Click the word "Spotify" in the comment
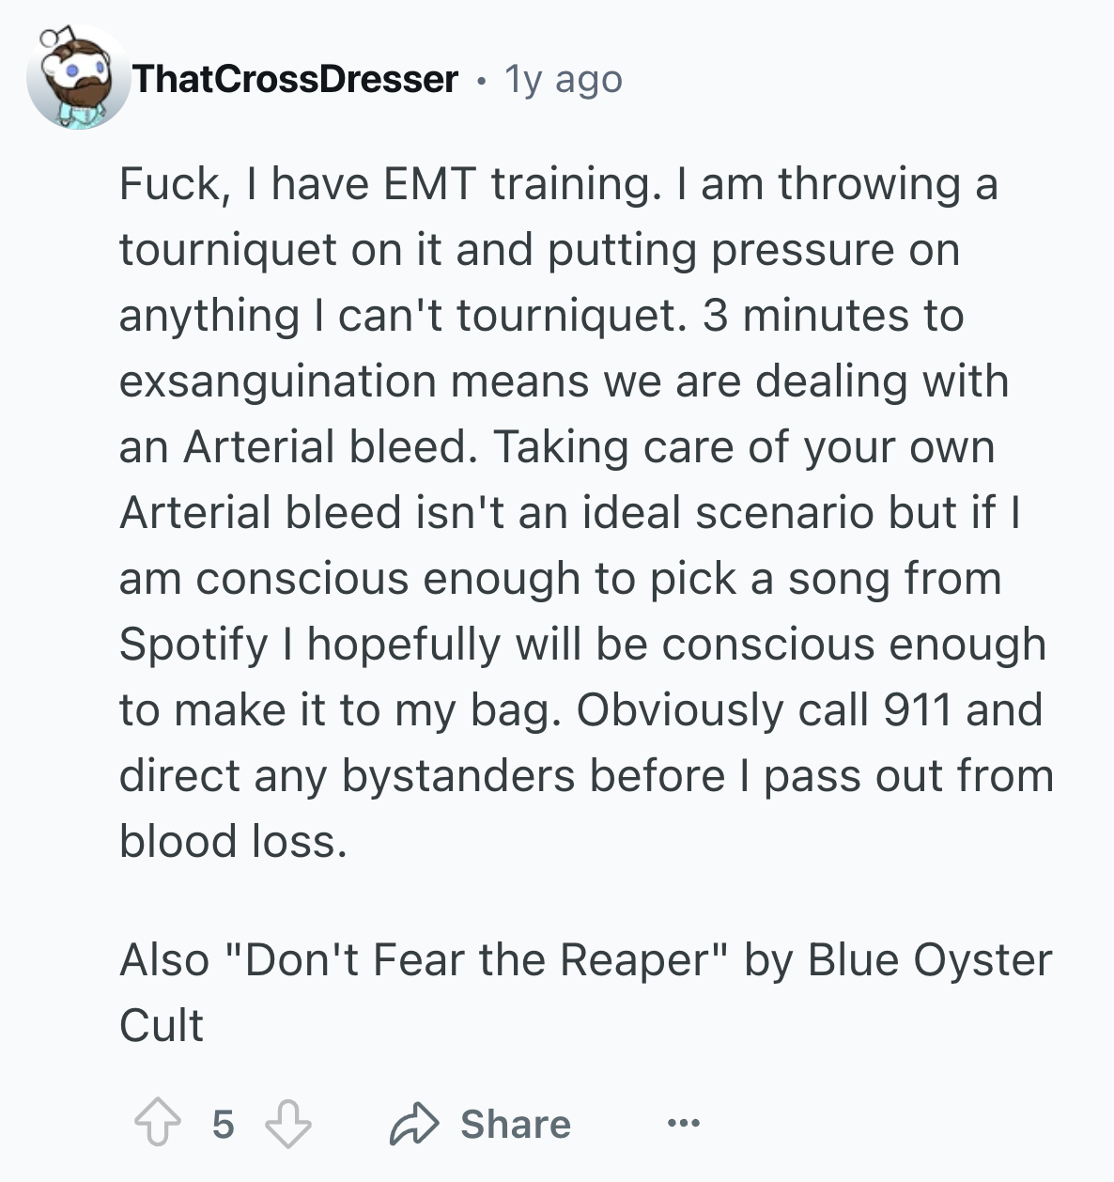Screen dimensions: 1114x1182 click(193, 645)
